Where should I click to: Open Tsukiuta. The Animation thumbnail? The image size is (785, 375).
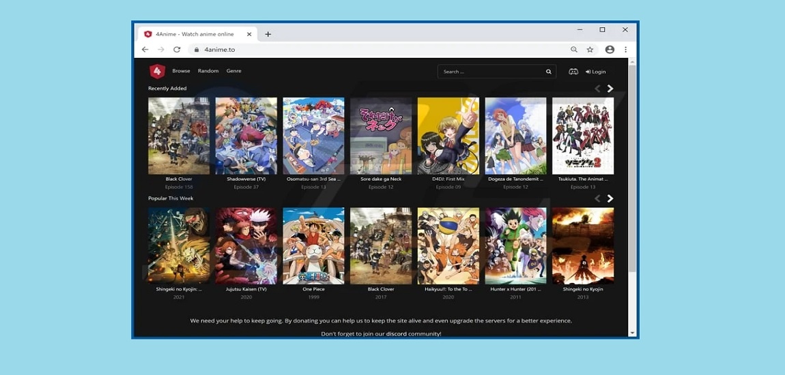[583, 136]
